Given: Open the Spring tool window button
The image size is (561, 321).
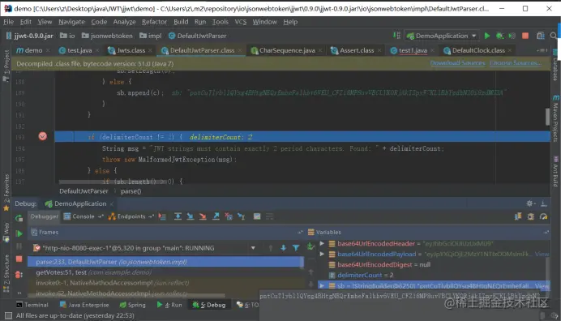Looking at the screenshot, I should click(133, 305).
